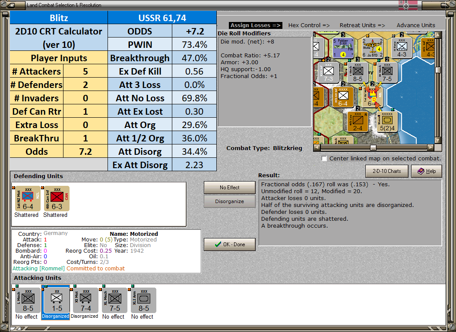Select the 1-5 motorized division counter
This screenshot has height=332, width=456.
tap(57, 300)
